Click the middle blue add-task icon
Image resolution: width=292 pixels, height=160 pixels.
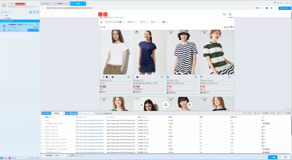click(34, 12)
